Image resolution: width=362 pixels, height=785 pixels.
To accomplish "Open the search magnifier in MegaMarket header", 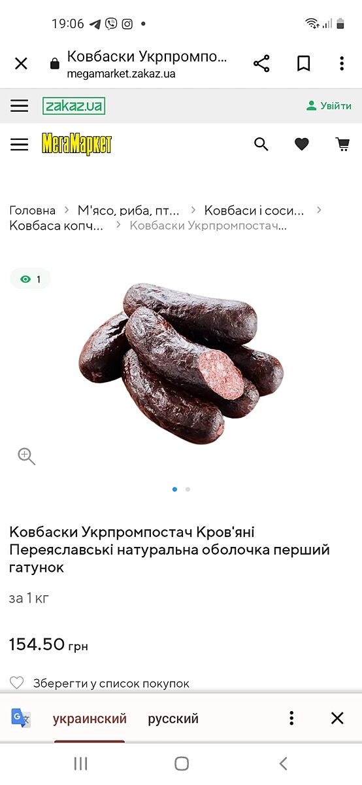I will (261, 145).
